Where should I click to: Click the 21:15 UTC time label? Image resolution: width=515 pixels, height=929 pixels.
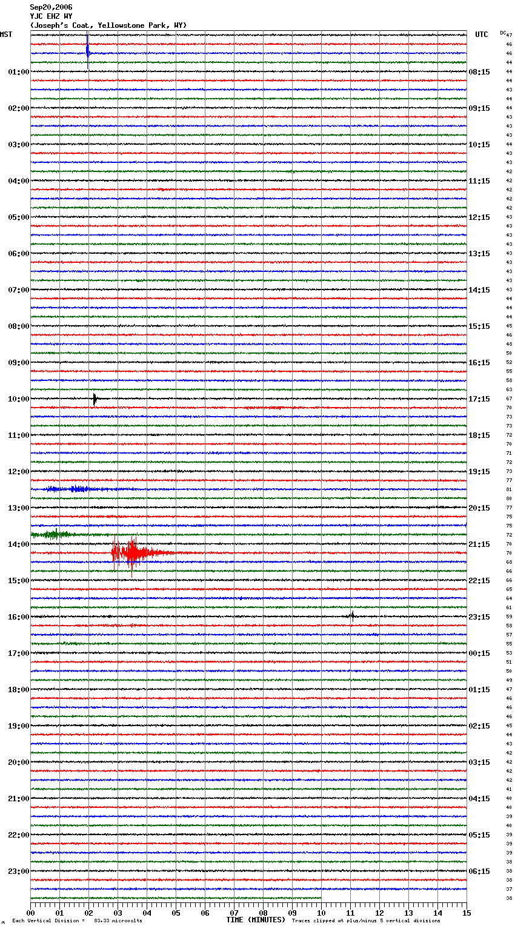(479, 544)
